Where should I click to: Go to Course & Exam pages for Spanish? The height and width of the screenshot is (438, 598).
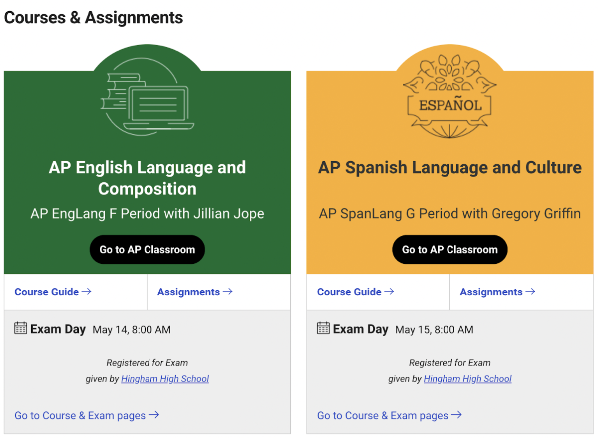[389, 415]
